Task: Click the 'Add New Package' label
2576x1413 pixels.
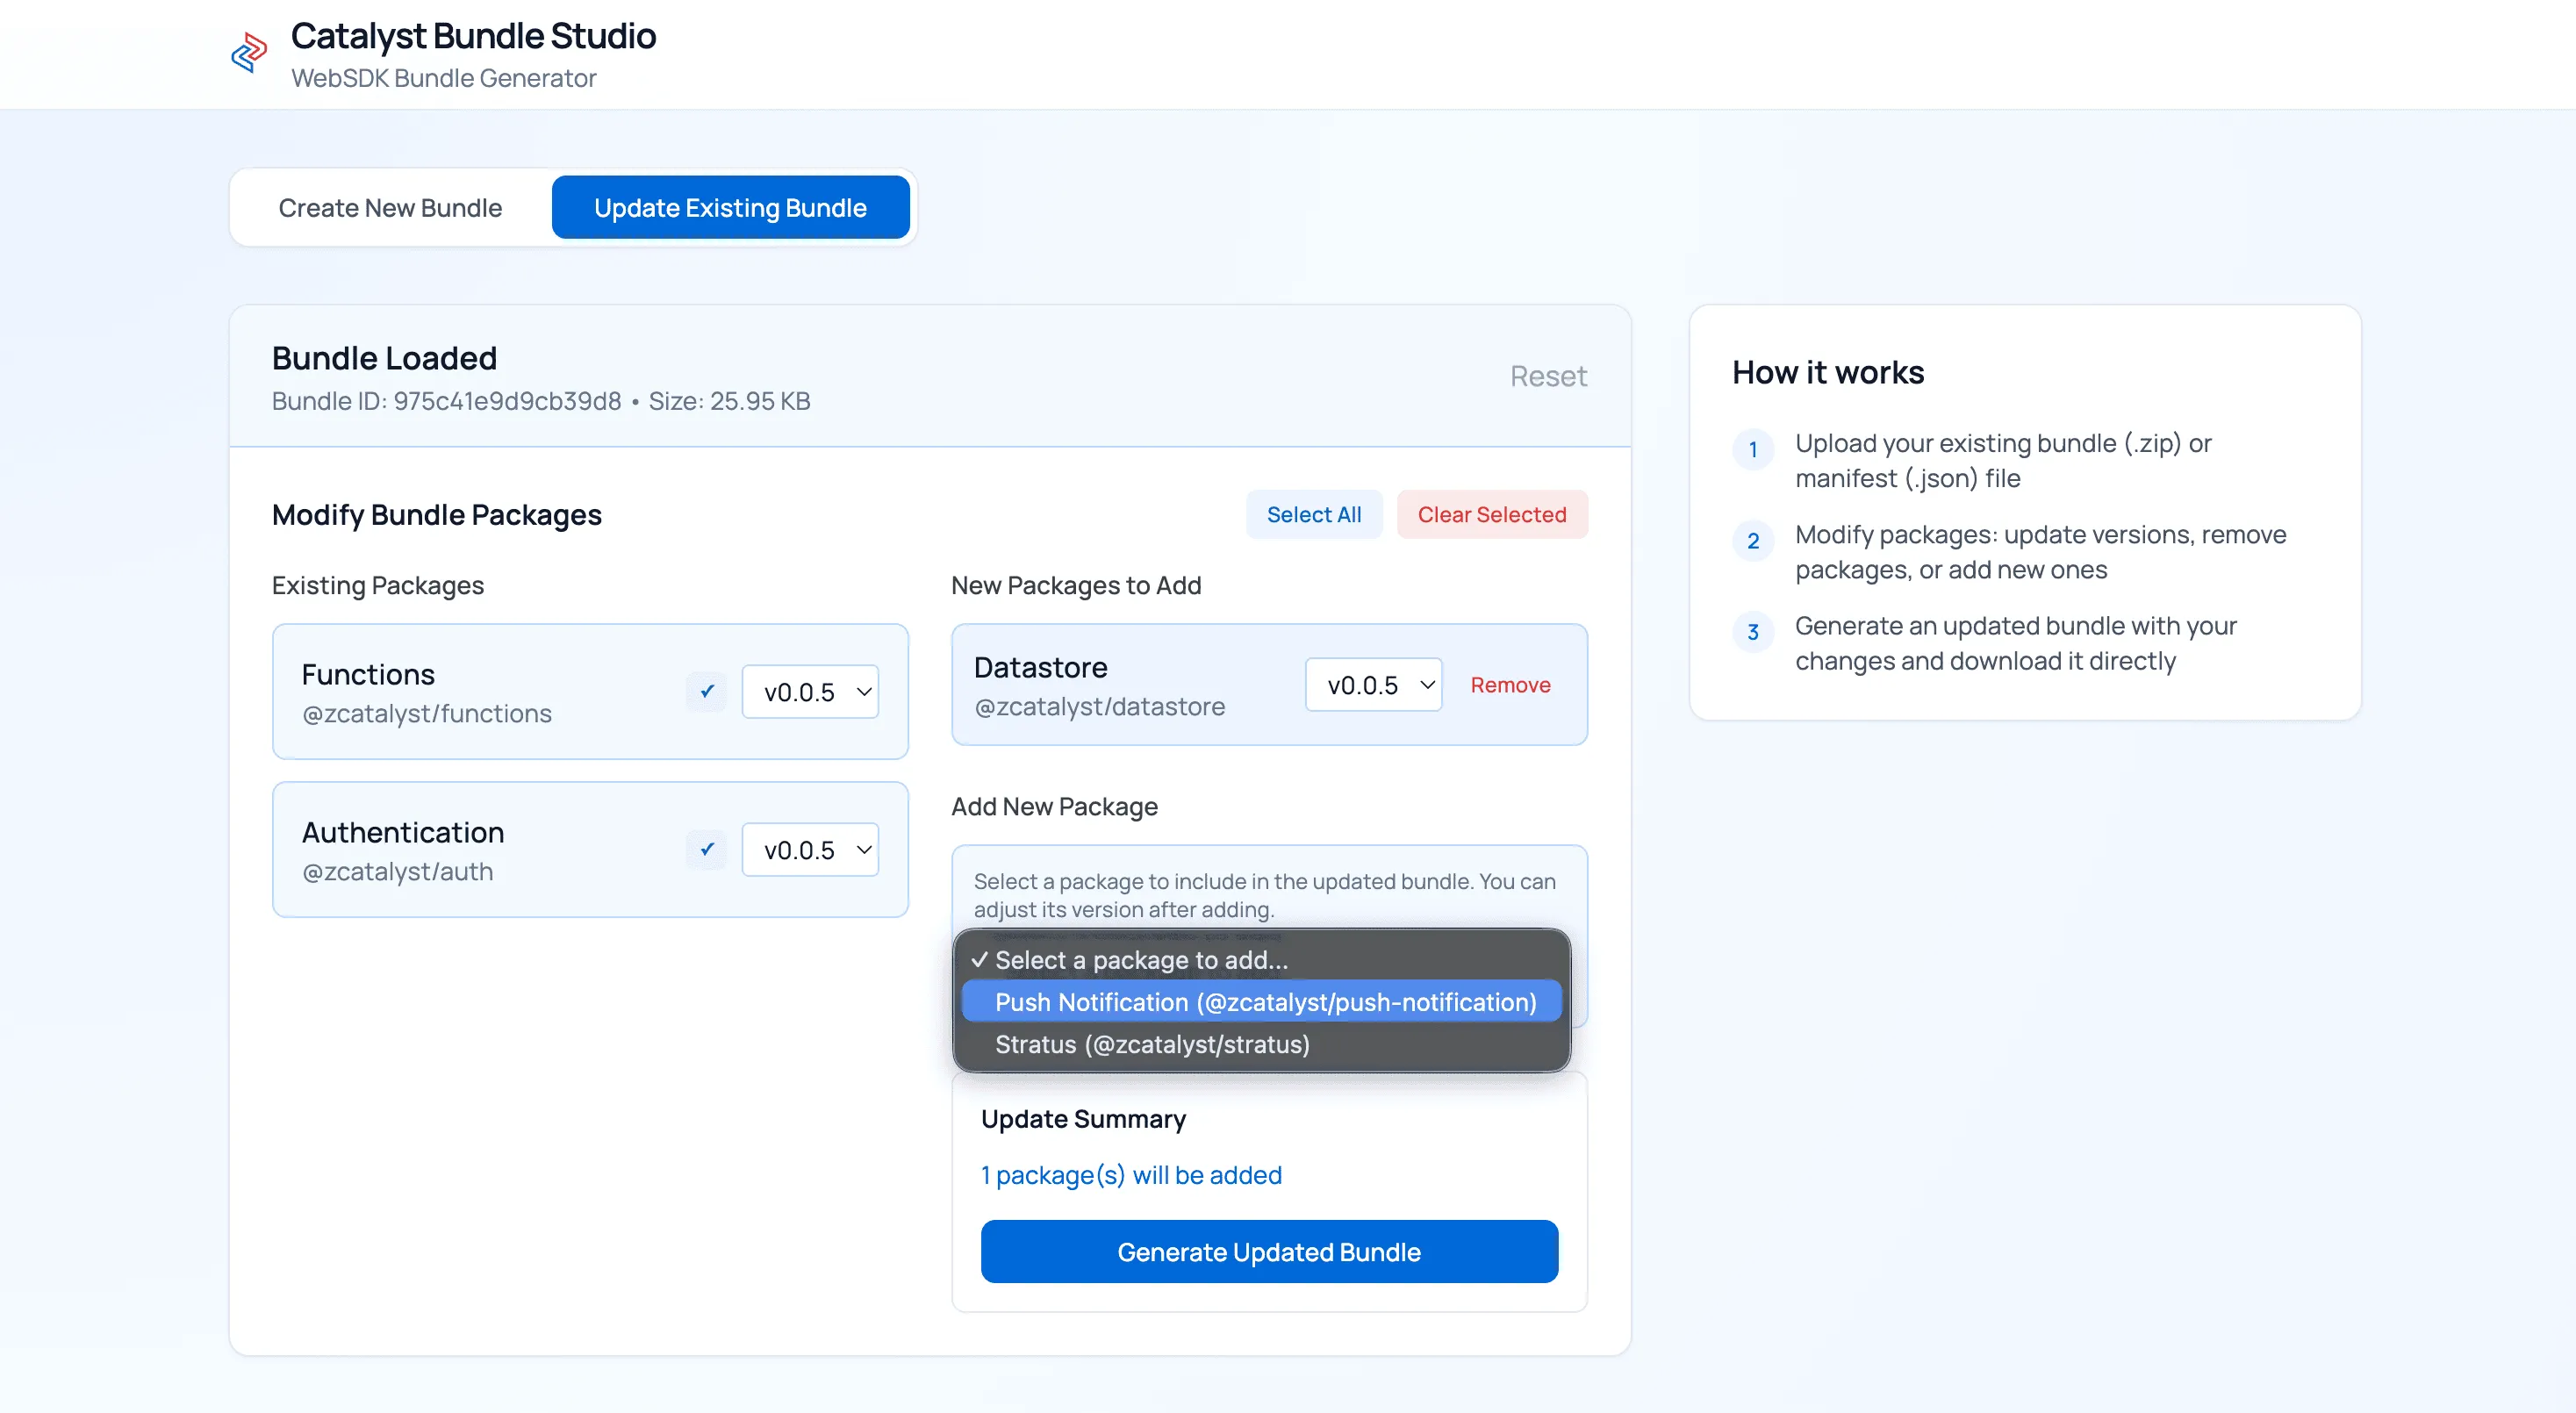Action: (1054, 806)
